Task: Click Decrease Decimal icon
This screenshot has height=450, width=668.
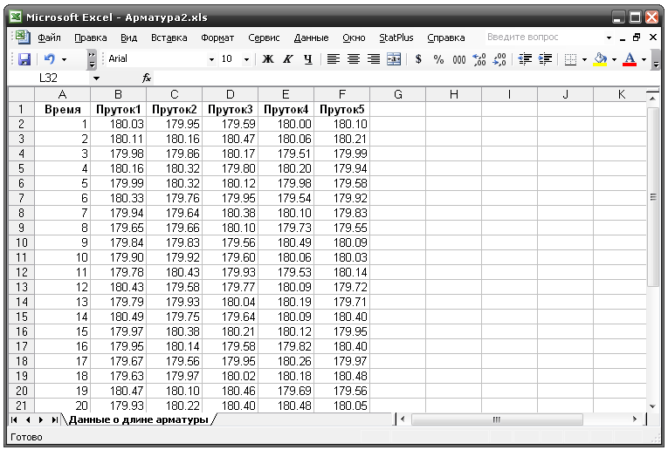Action: [x=499, y=59]
